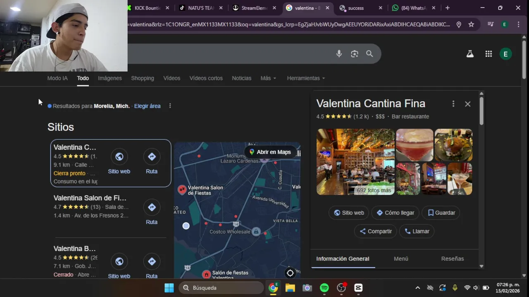
Task: Click Sitio web icon for Valentina B listing
Action: click(119, 261)
